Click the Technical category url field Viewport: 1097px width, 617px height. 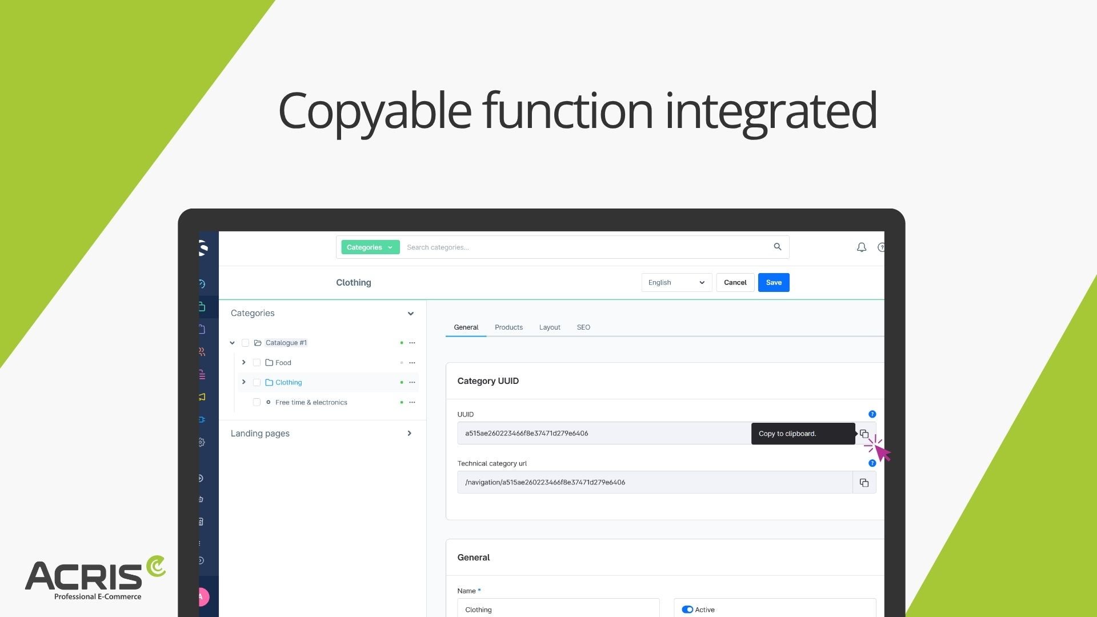click(655, 483)
